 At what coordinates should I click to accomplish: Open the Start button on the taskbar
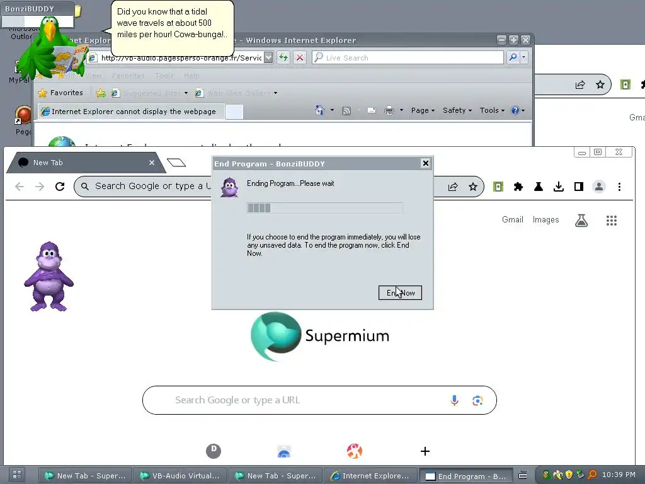(x=17, y=474)
